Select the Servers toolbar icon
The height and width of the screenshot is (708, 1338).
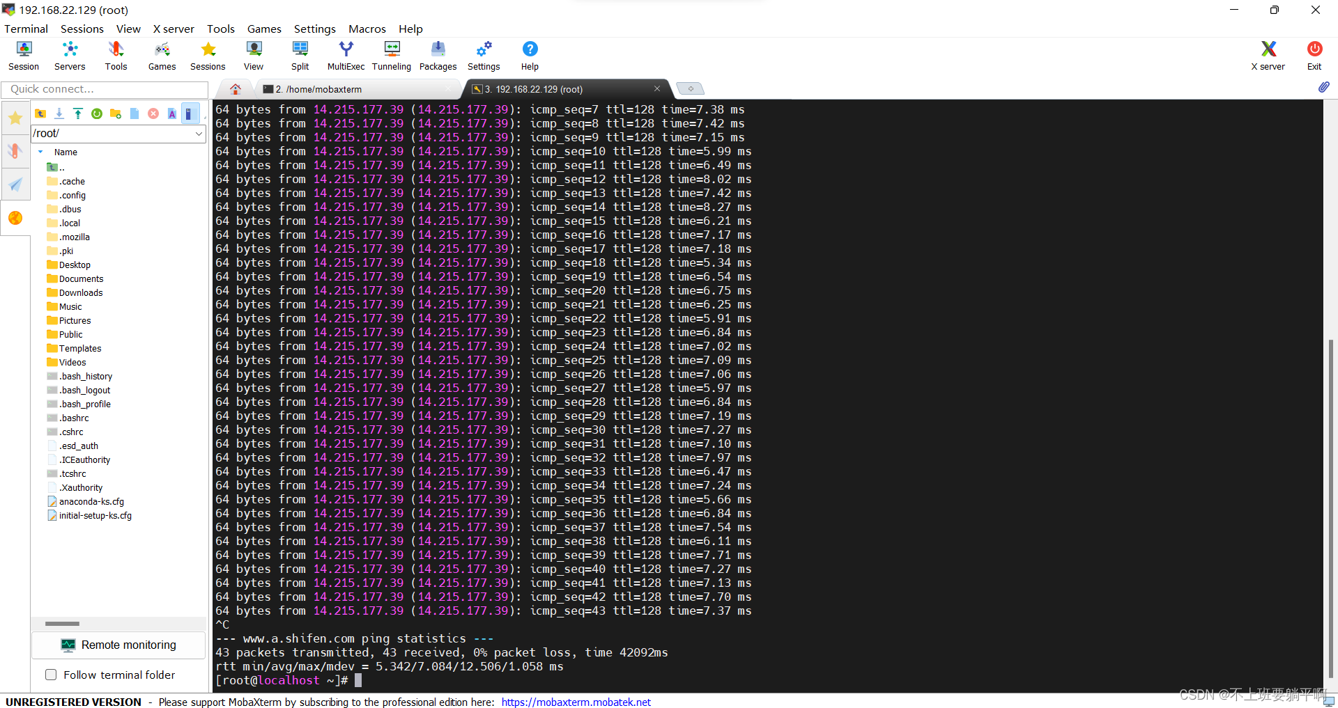[70, 56]
